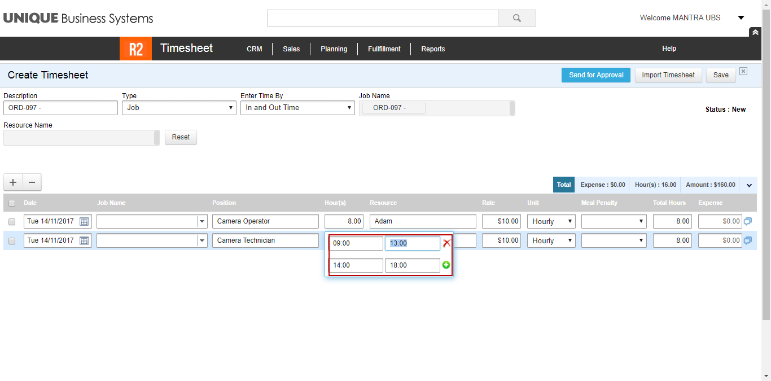Screen dimensions: 771x381
Task: Click the Send for Approval button
Action: [x=595, y=75]
